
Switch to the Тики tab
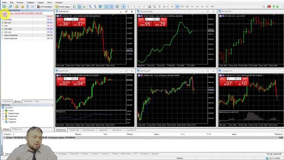(x=37, y=101)
